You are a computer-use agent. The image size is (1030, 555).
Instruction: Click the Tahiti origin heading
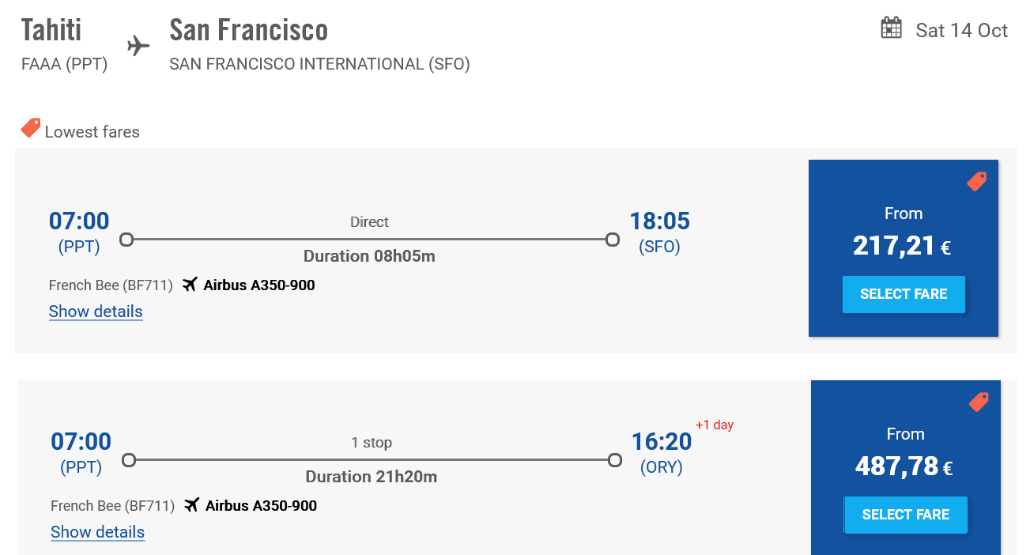point(51,30)
